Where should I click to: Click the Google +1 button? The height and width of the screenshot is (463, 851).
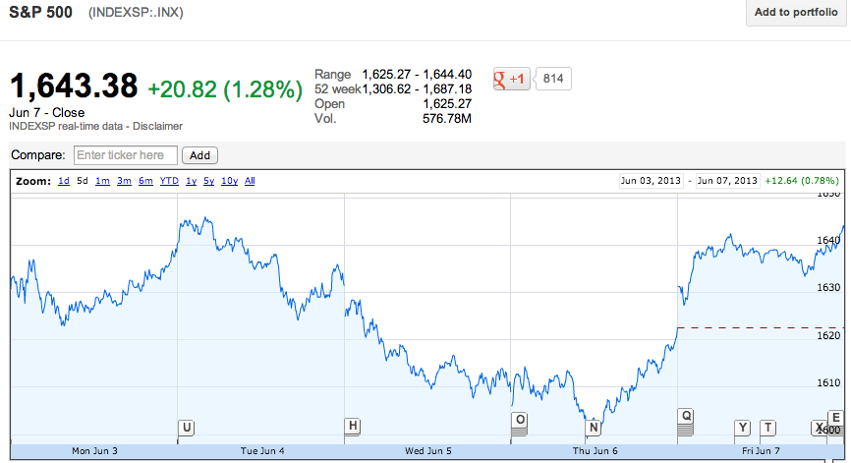coord(511,79)
